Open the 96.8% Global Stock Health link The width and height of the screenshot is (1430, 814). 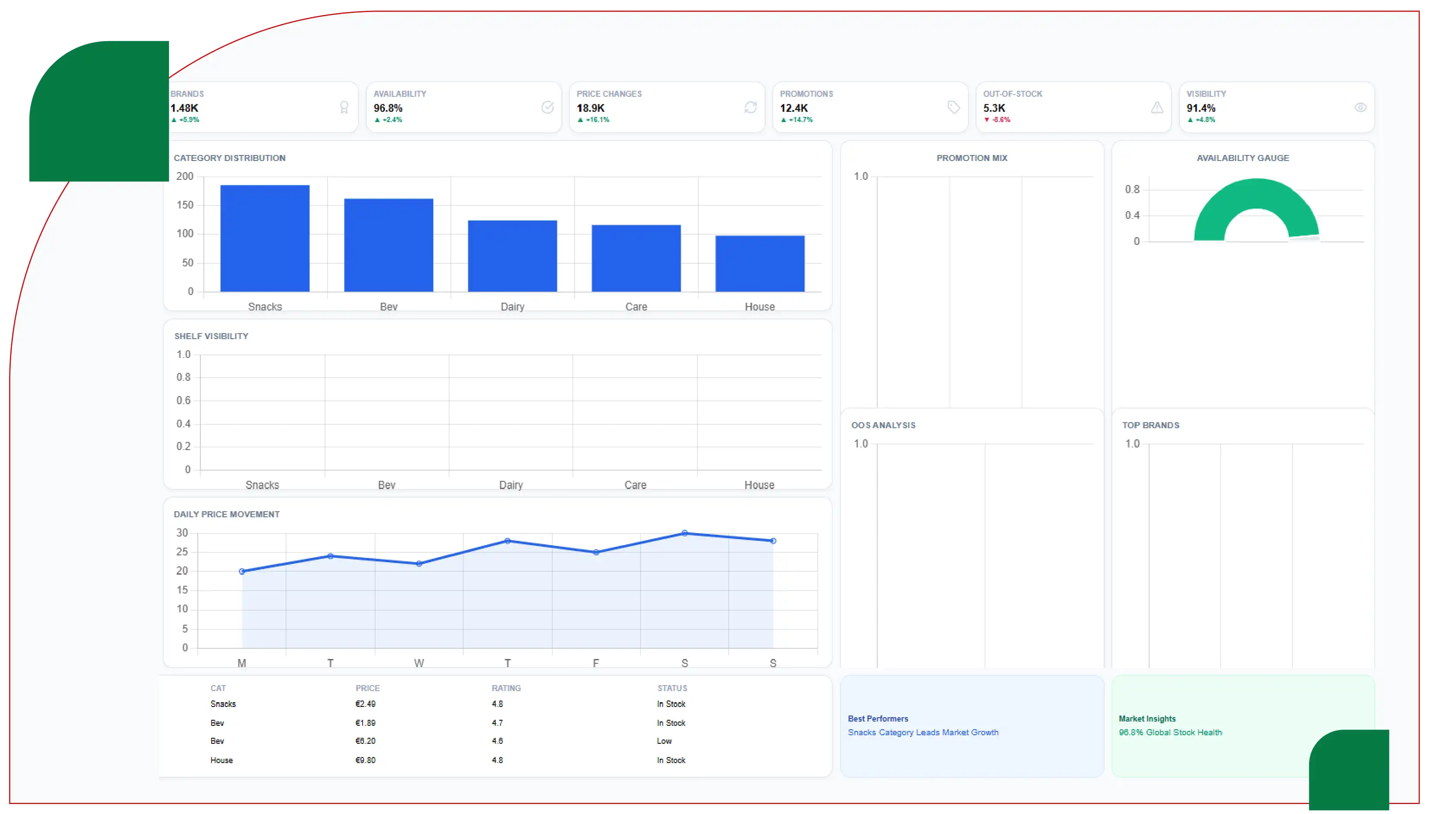coord(1170,732)
